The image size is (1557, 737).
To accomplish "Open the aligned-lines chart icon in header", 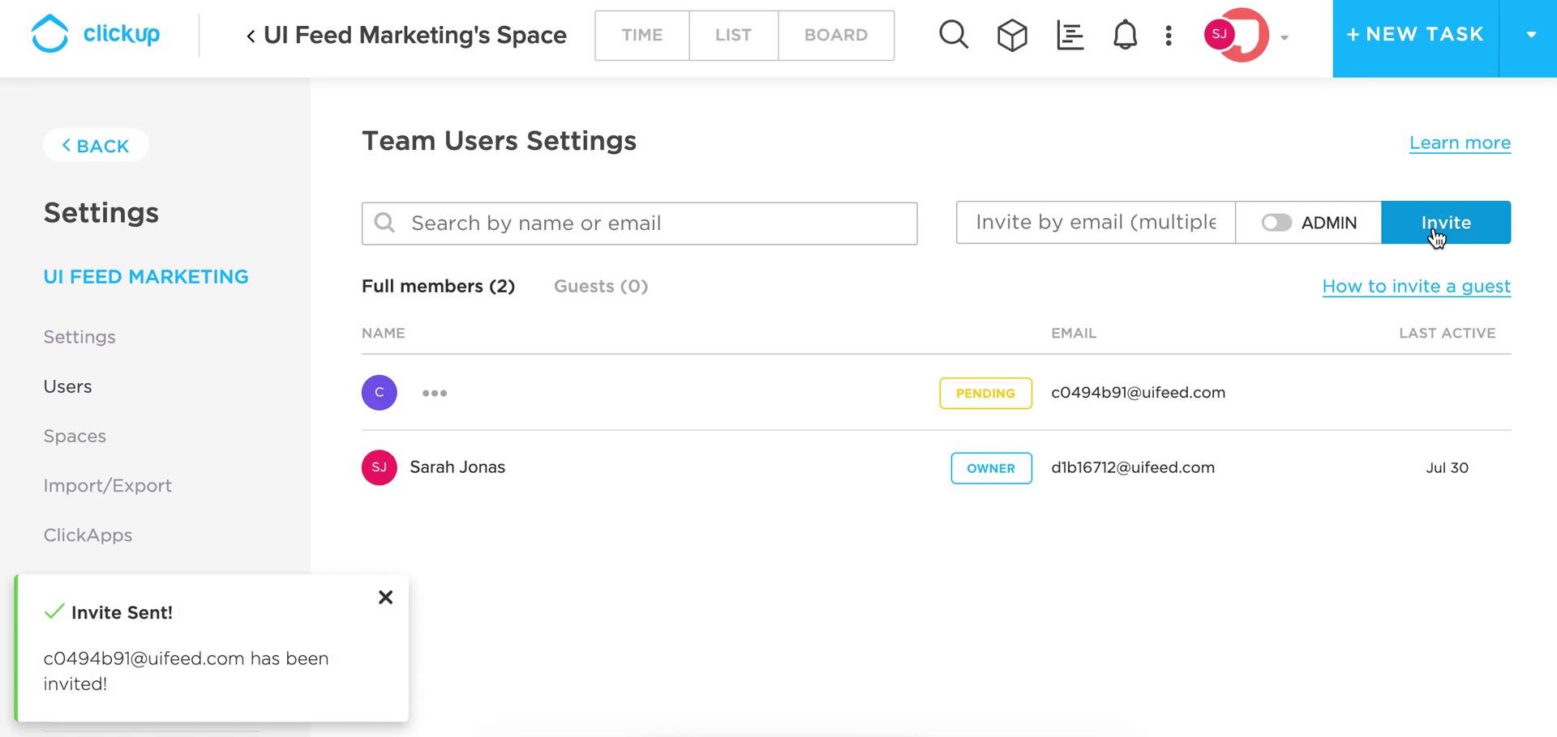I will point(1070,35).
